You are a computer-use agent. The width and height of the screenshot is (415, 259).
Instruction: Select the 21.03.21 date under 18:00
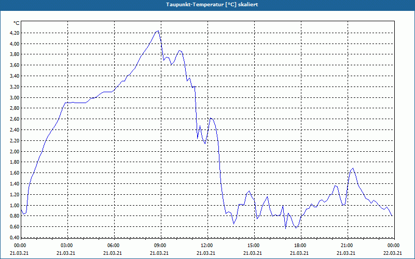point(300,253)
